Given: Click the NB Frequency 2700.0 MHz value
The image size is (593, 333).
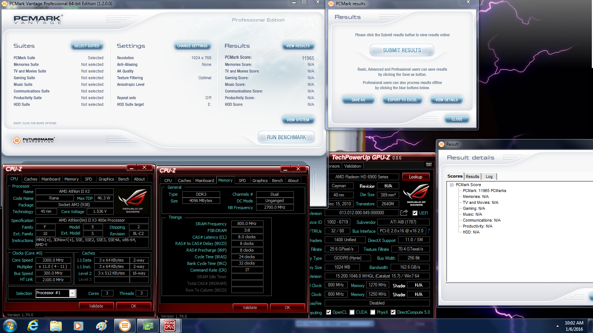Looking at the screenshot, I should [275, 208].
